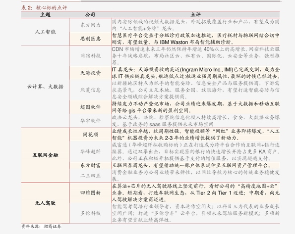Click the 同花顺 company cell

[x=91, y=135]
